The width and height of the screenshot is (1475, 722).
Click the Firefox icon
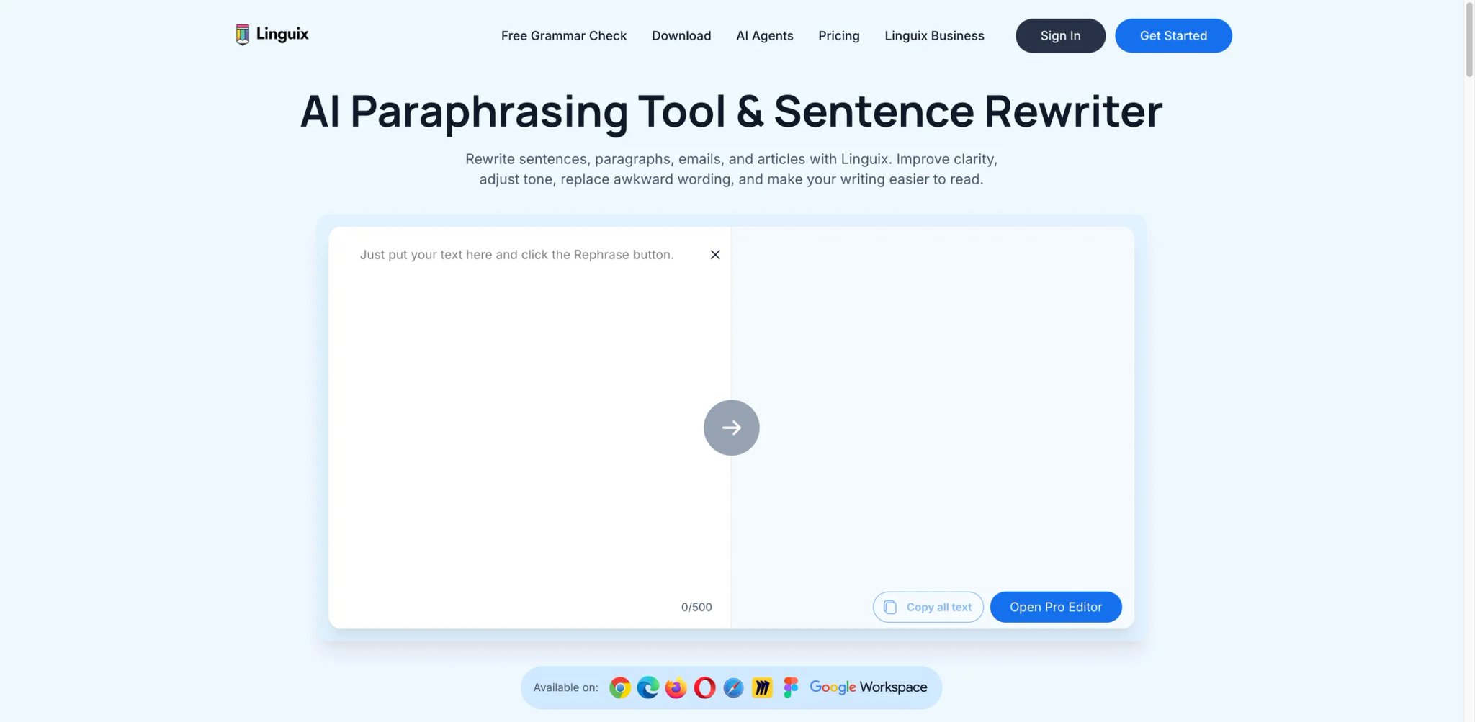pyautogui.click(x=676, y=687)
